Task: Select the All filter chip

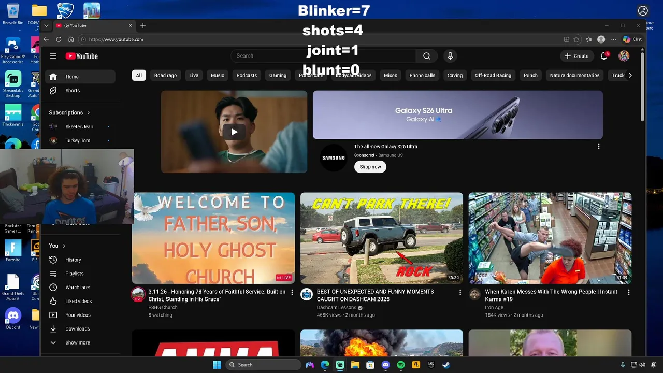Action: 139,76
